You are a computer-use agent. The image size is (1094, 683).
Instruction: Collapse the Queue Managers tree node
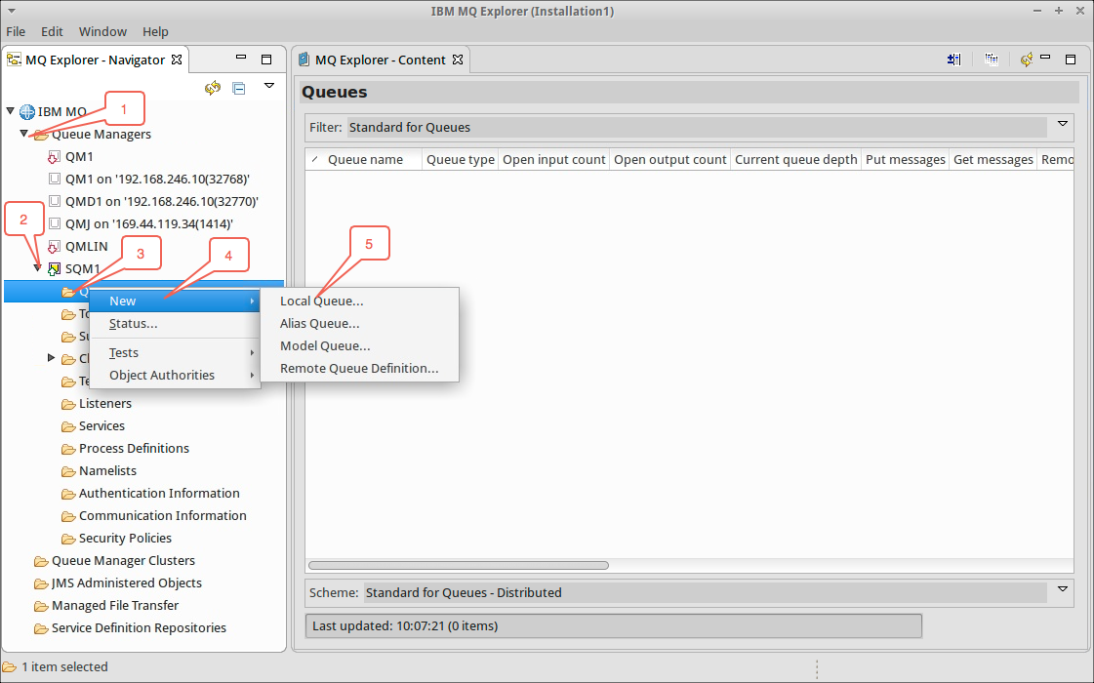[23, 133]
